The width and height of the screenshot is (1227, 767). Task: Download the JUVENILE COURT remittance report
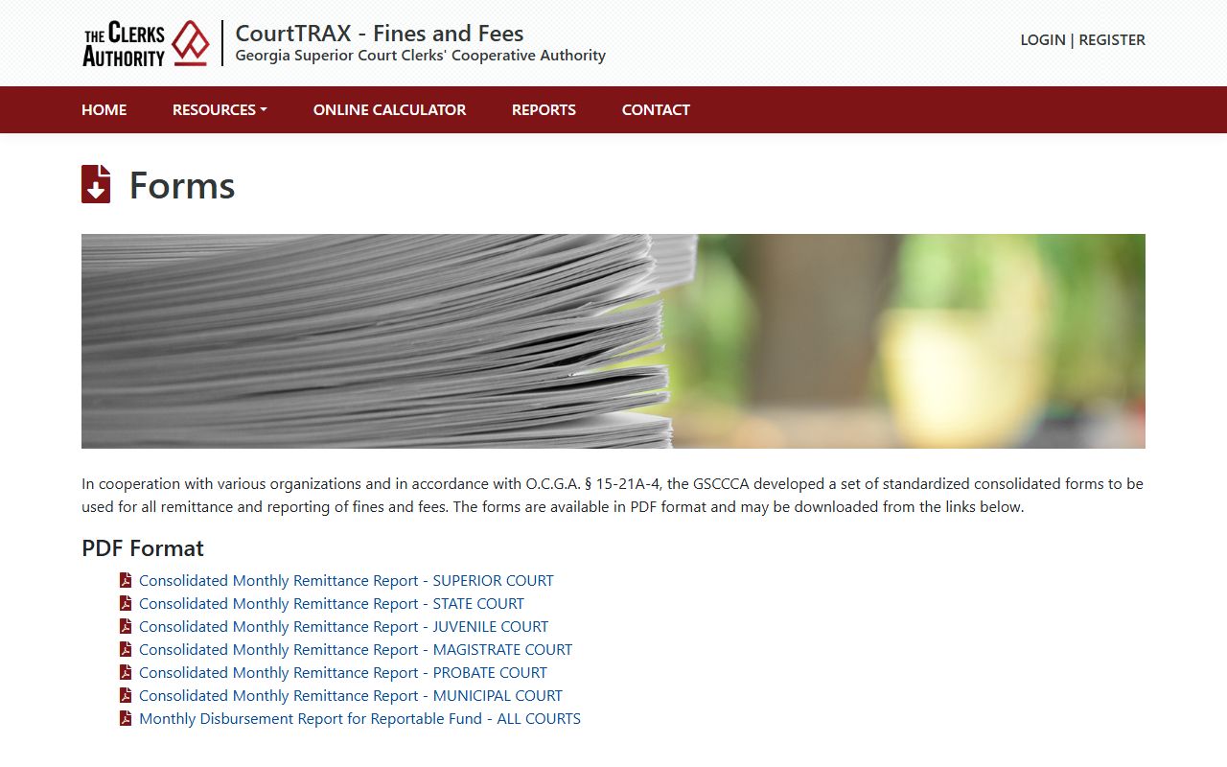pos(343,626)
